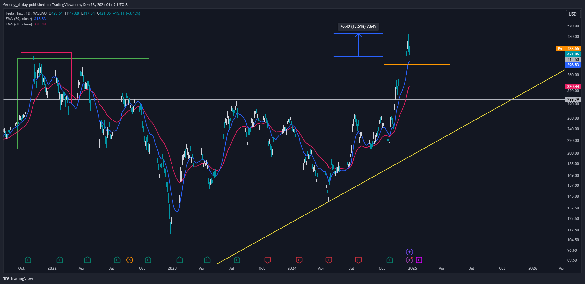Open the red July 2024 earnings marker
The image size is (585, 284).
coord(358,260)
